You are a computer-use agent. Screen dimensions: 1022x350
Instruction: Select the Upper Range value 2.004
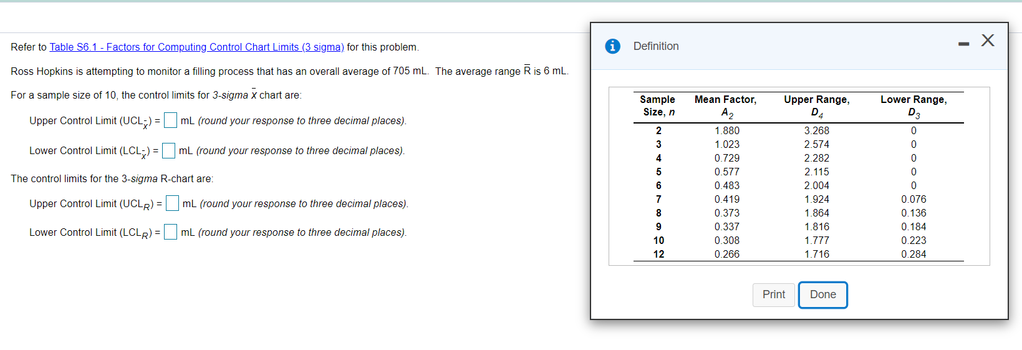(x=817, y=185)
